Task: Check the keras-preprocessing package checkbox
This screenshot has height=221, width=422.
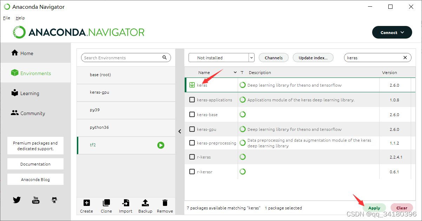Action: [192, 143]
